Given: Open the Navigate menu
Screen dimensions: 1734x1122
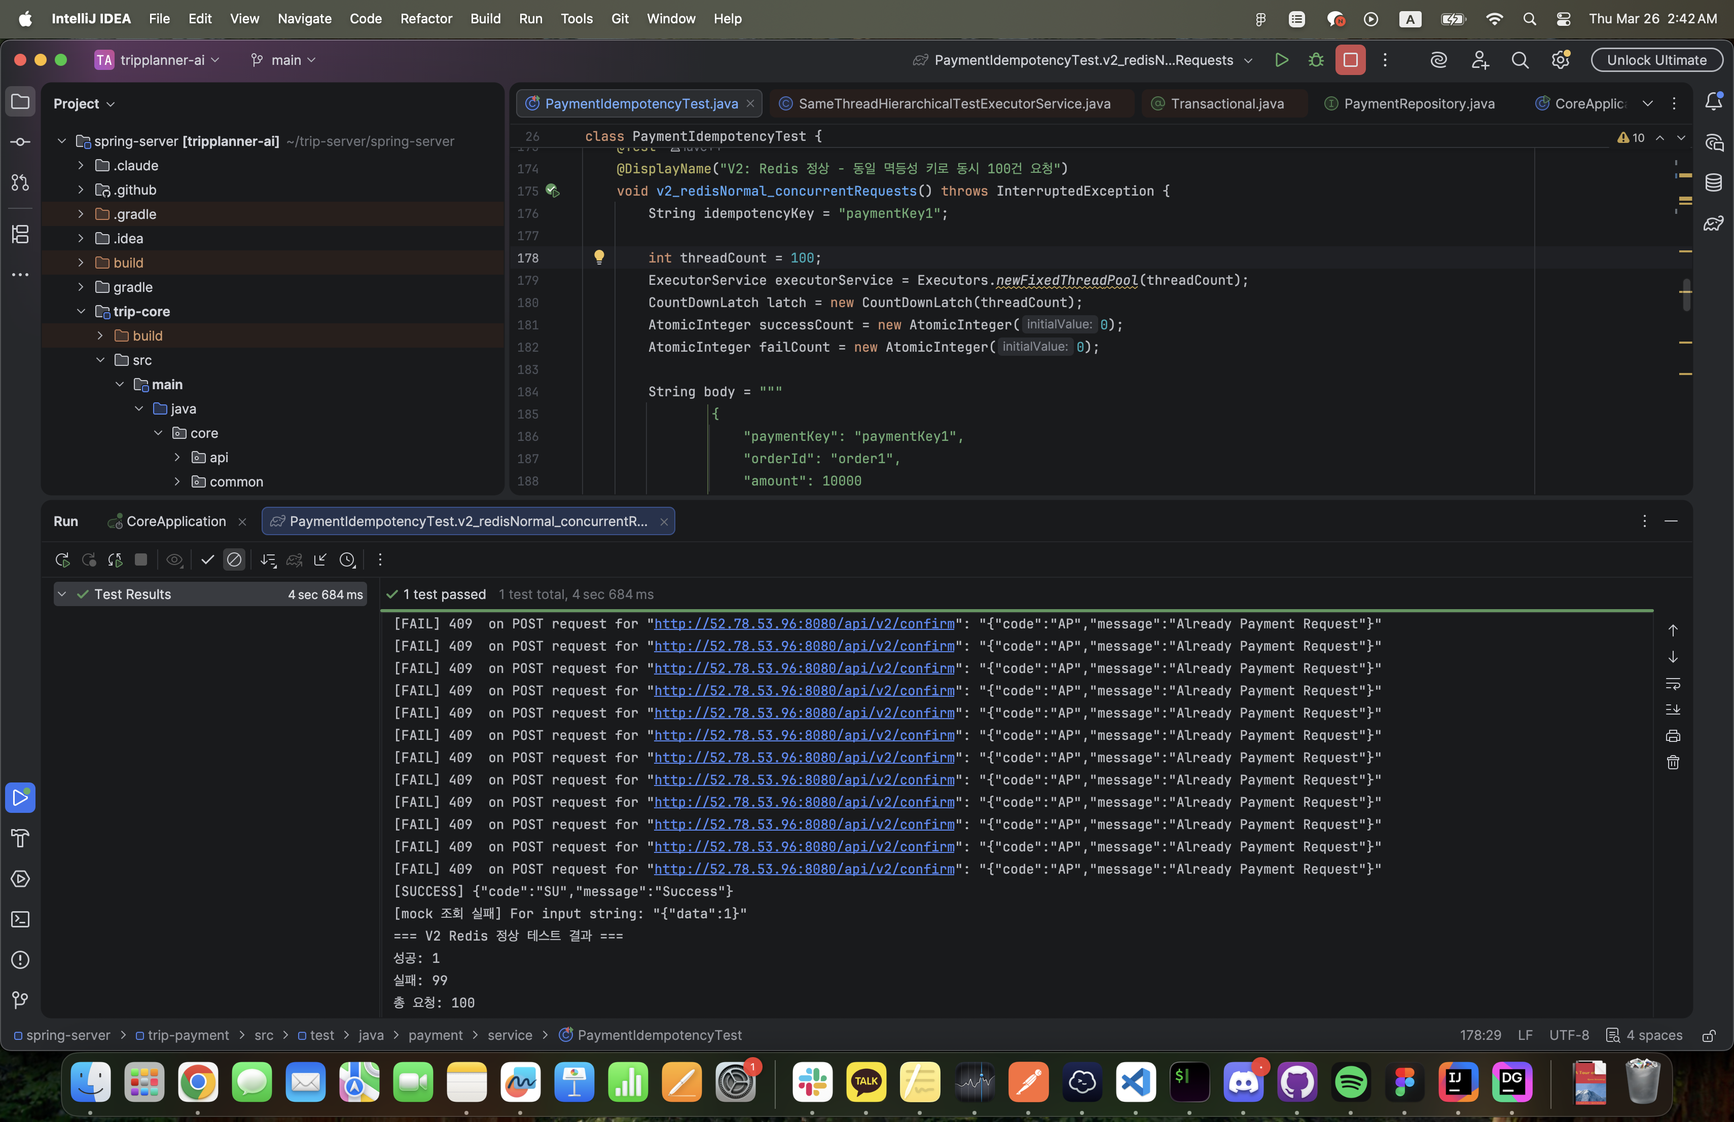Looking at the screenshot, I should [304, 19].
